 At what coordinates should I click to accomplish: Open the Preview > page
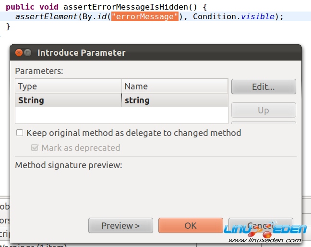[x=120, y=225]
